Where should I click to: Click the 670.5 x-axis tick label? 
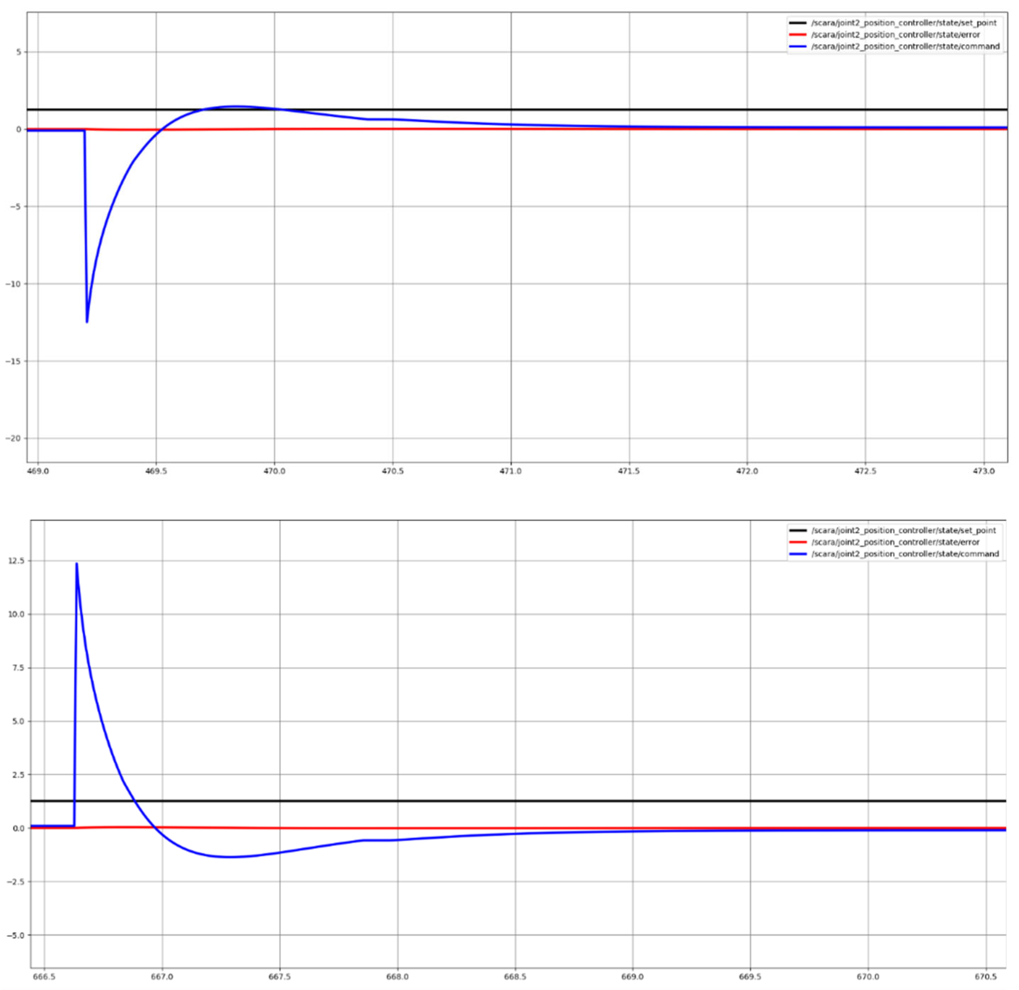[x=986, y=977]
